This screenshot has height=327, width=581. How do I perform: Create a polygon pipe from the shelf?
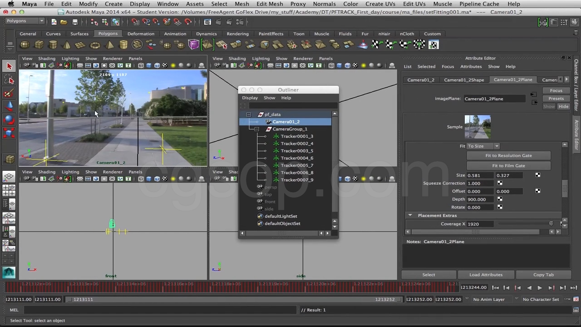pyautogui.click(x=123, y=45)
